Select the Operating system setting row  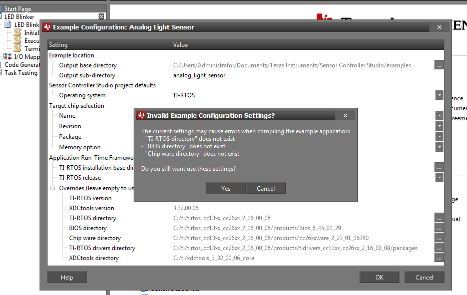click(82, 95)
